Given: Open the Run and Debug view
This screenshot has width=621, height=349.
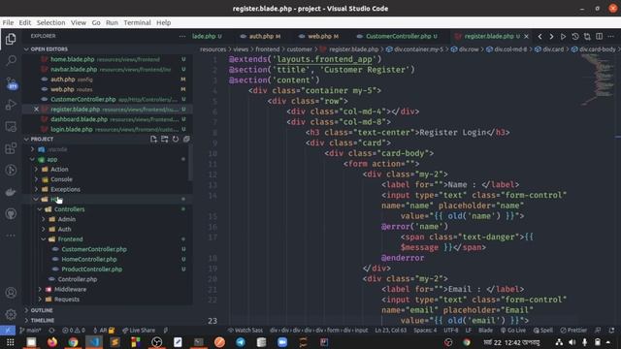Looking at the screenshot, I should tap(11, 105).
